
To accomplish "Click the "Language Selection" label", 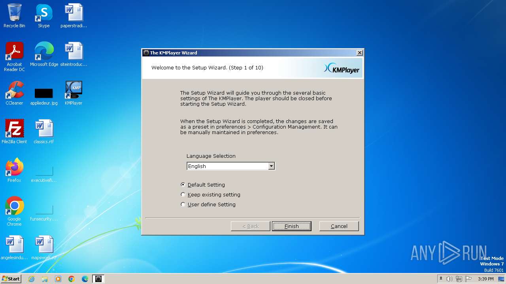I will tap(211, 156).
